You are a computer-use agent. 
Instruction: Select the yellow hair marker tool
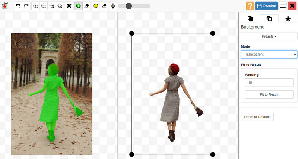point(96,6)
